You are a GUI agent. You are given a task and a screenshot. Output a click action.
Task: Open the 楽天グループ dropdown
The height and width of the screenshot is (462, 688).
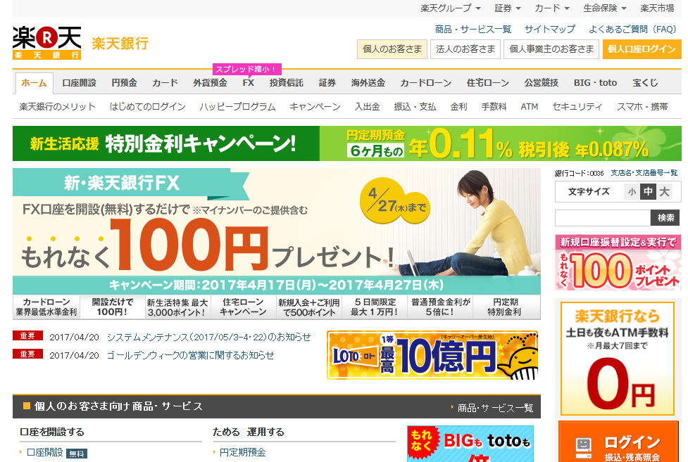coord(450,8)
